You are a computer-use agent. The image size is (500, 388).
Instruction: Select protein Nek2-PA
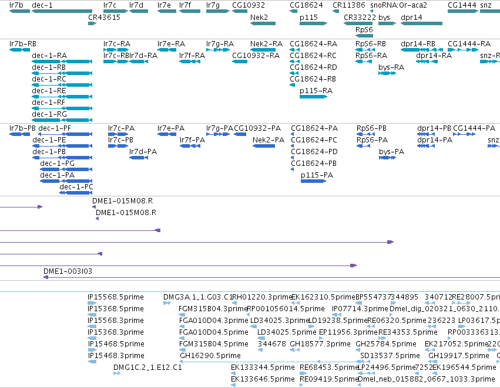pos(263,146)
